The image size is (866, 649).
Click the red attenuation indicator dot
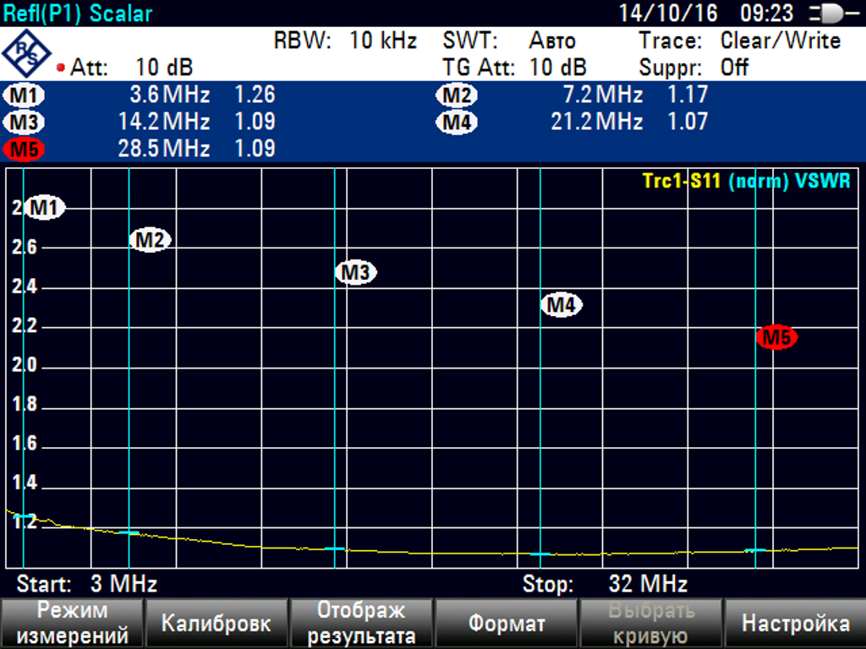click(x=61, y=68)
